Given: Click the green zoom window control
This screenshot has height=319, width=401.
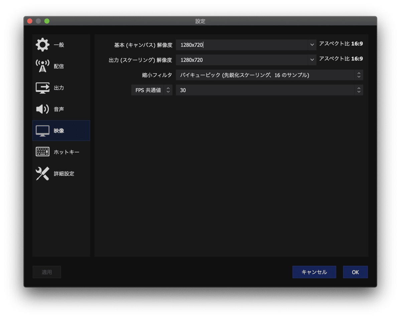Looking at the screenshot, I should 47,21.
